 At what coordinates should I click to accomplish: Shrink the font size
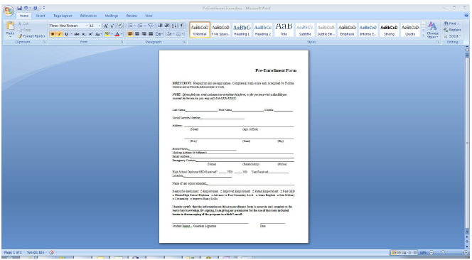click(x=112, y=26)
